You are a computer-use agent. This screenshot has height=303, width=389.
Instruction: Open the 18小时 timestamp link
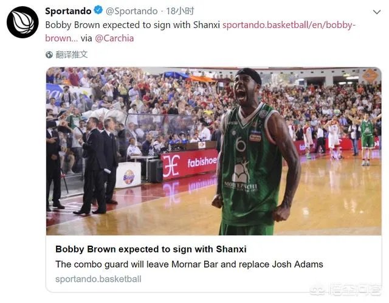pyautogui.click(x=180, y=11)
